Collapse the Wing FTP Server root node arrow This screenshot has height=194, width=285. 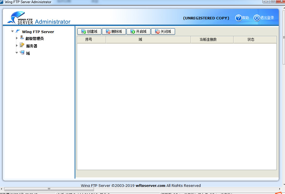pyautogui.click(x=12, y=31)
